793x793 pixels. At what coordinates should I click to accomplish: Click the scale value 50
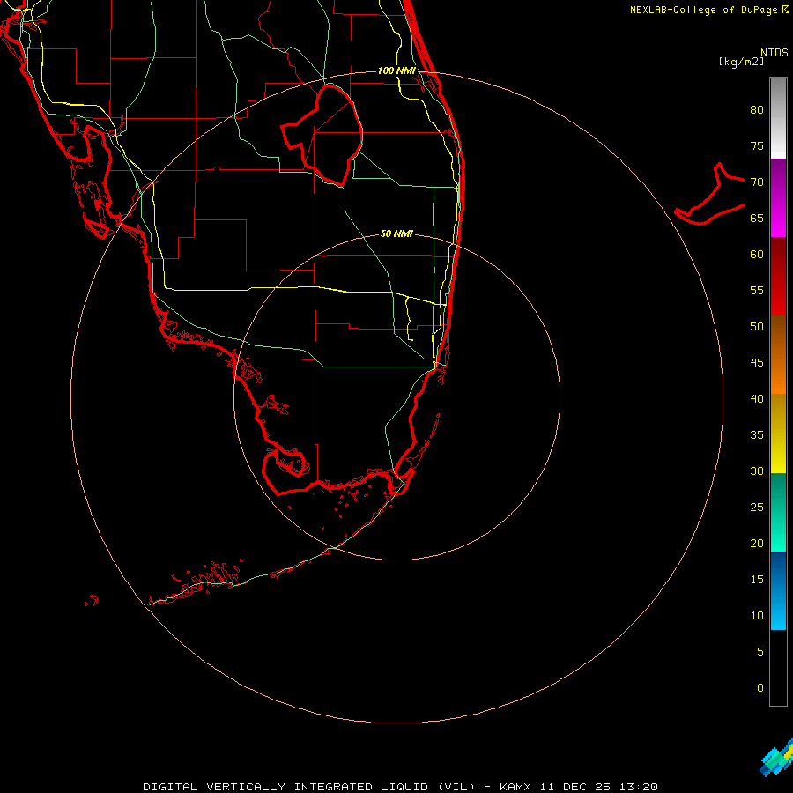[x=757, y=327]
